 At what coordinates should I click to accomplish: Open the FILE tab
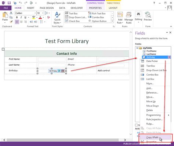[x=6, y=8]
